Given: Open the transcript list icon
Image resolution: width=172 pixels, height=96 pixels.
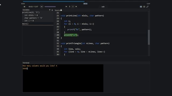Looking at the screenshot, I should [144, 7].
